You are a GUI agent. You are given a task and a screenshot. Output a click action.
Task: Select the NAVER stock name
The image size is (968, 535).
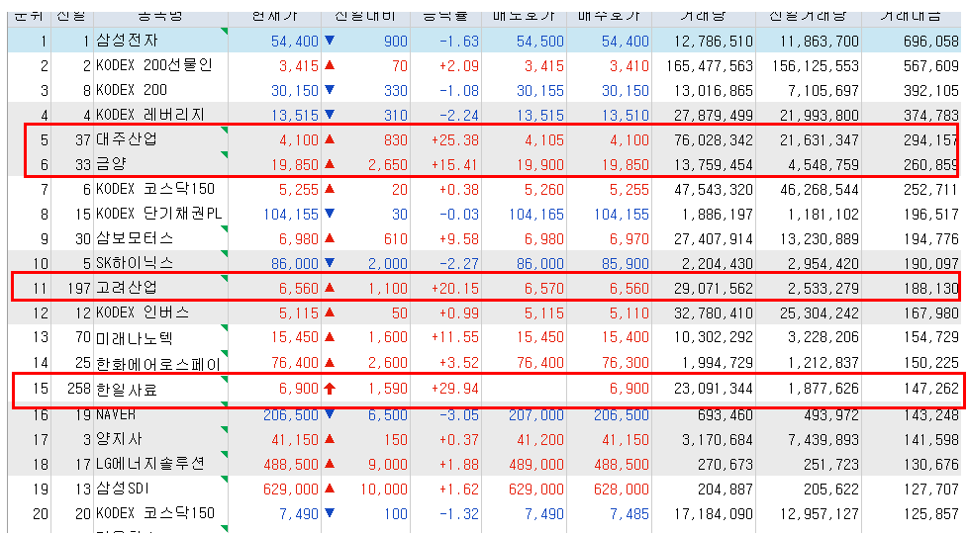click(116, 414)
